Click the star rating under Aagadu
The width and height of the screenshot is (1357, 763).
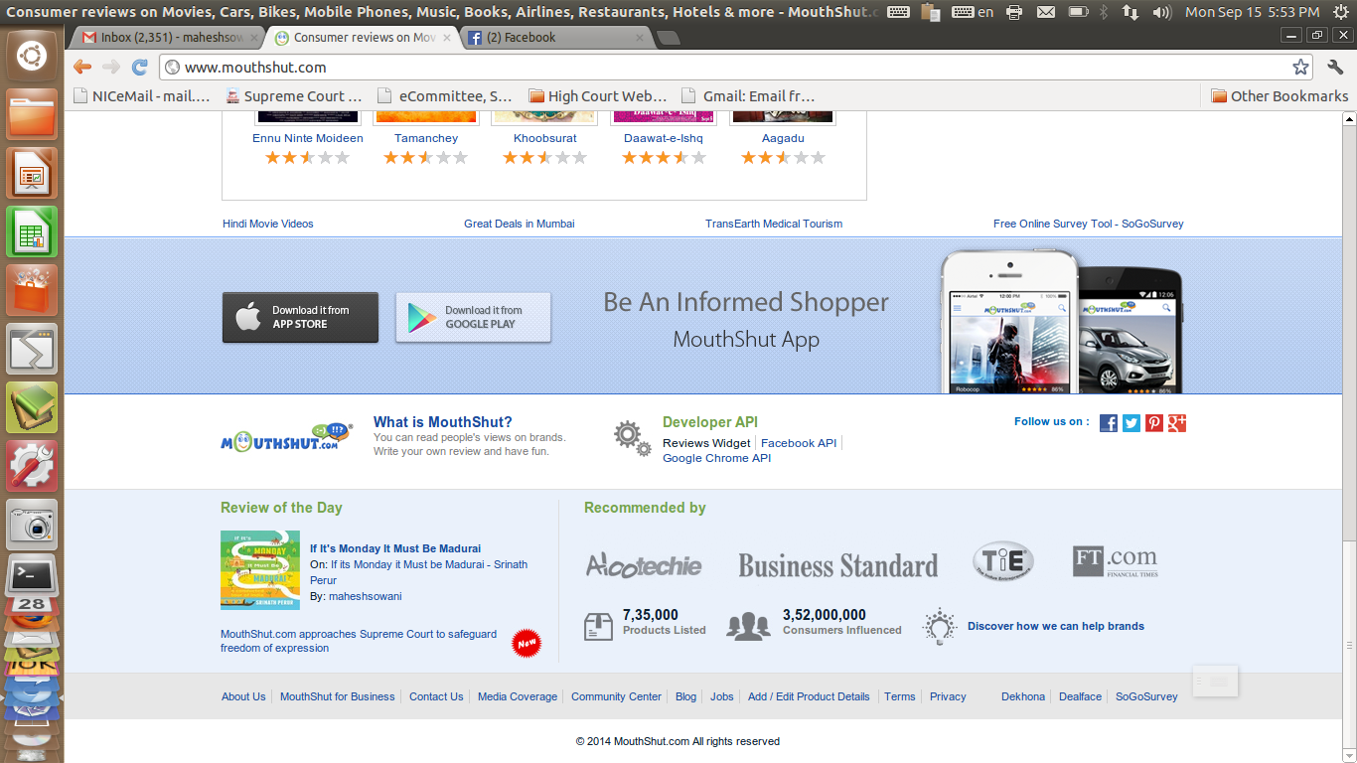point(784,158)
